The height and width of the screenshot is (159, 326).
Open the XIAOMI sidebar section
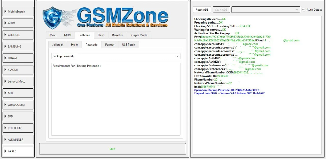[18, 70]
